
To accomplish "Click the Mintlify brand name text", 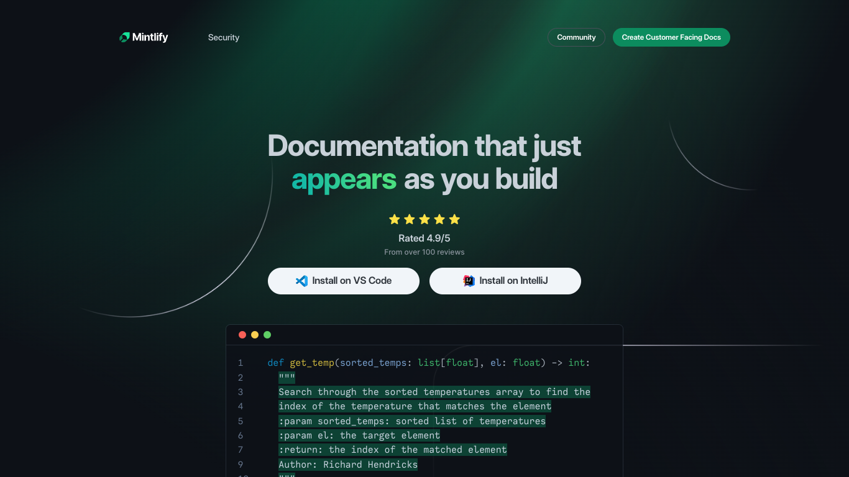I will (150, 37).
